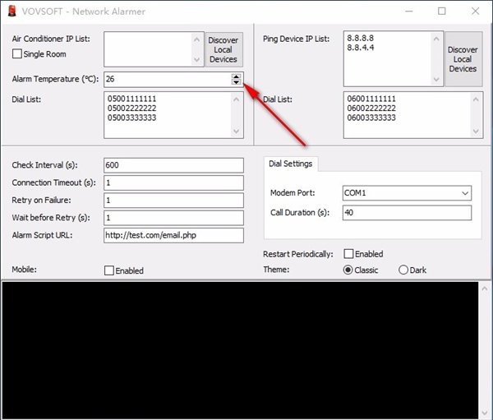Screen dimensions: 493x420
Task: Click down arrow of black log console scrollbar
Action: point(485,413)
